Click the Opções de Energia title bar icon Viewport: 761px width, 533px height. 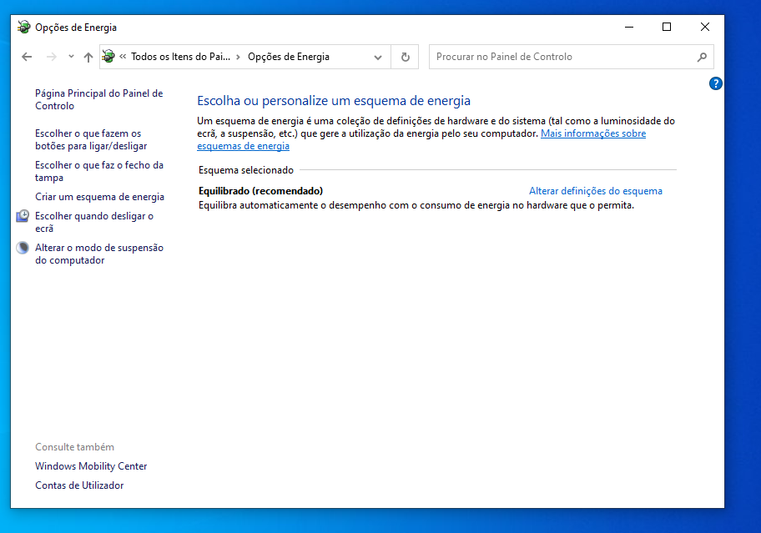(x=23, y=27)
